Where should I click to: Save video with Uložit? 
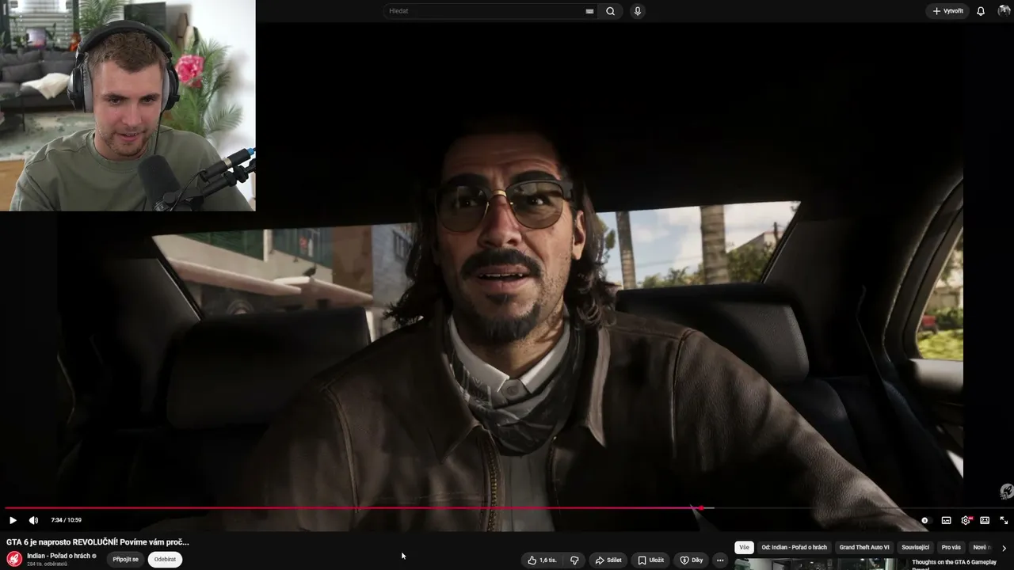(651, 560)
